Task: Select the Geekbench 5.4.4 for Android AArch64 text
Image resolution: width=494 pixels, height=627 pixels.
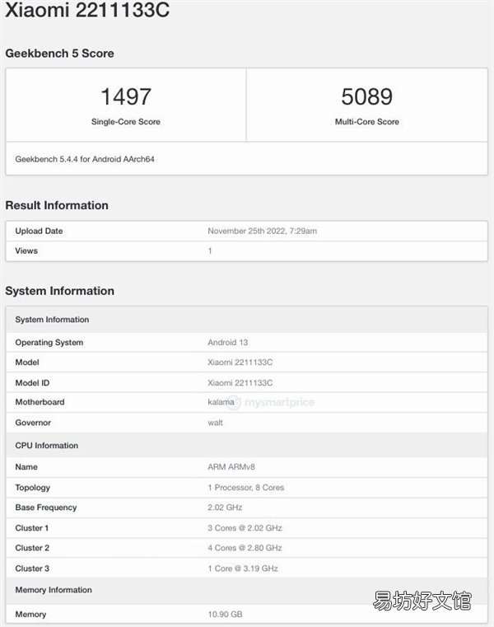Action: pyautogui.click(x=85, y=159)
